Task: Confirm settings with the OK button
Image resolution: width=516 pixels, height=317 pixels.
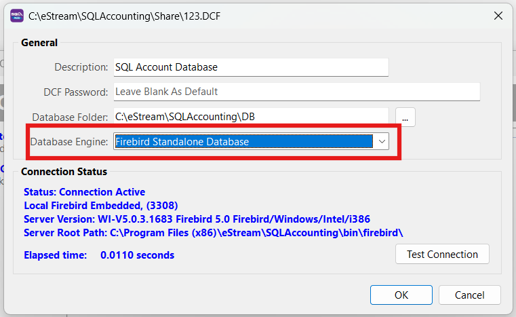Action: (401, 295)
